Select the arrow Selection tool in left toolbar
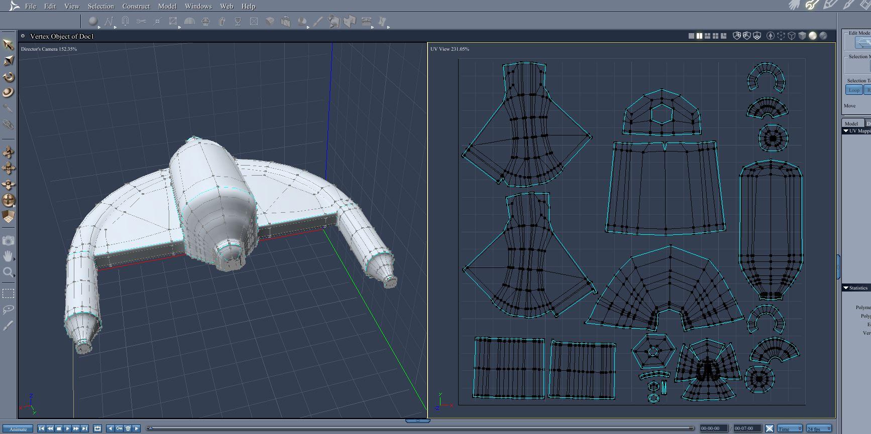 tap(8, 45)
